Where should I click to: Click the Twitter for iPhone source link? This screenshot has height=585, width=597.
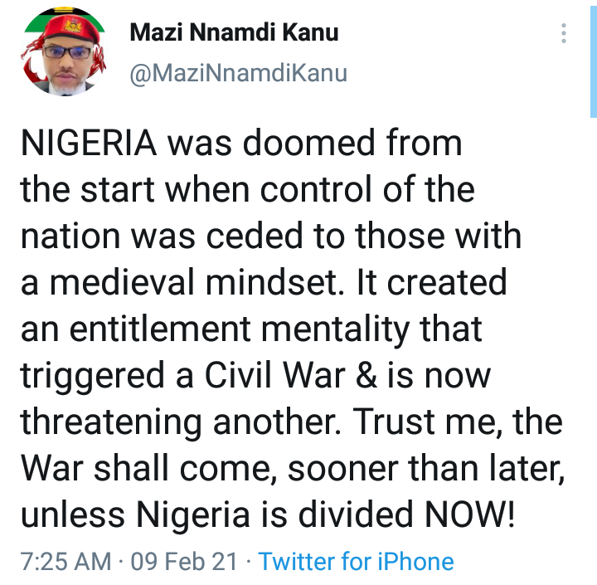tap(356, 562)
